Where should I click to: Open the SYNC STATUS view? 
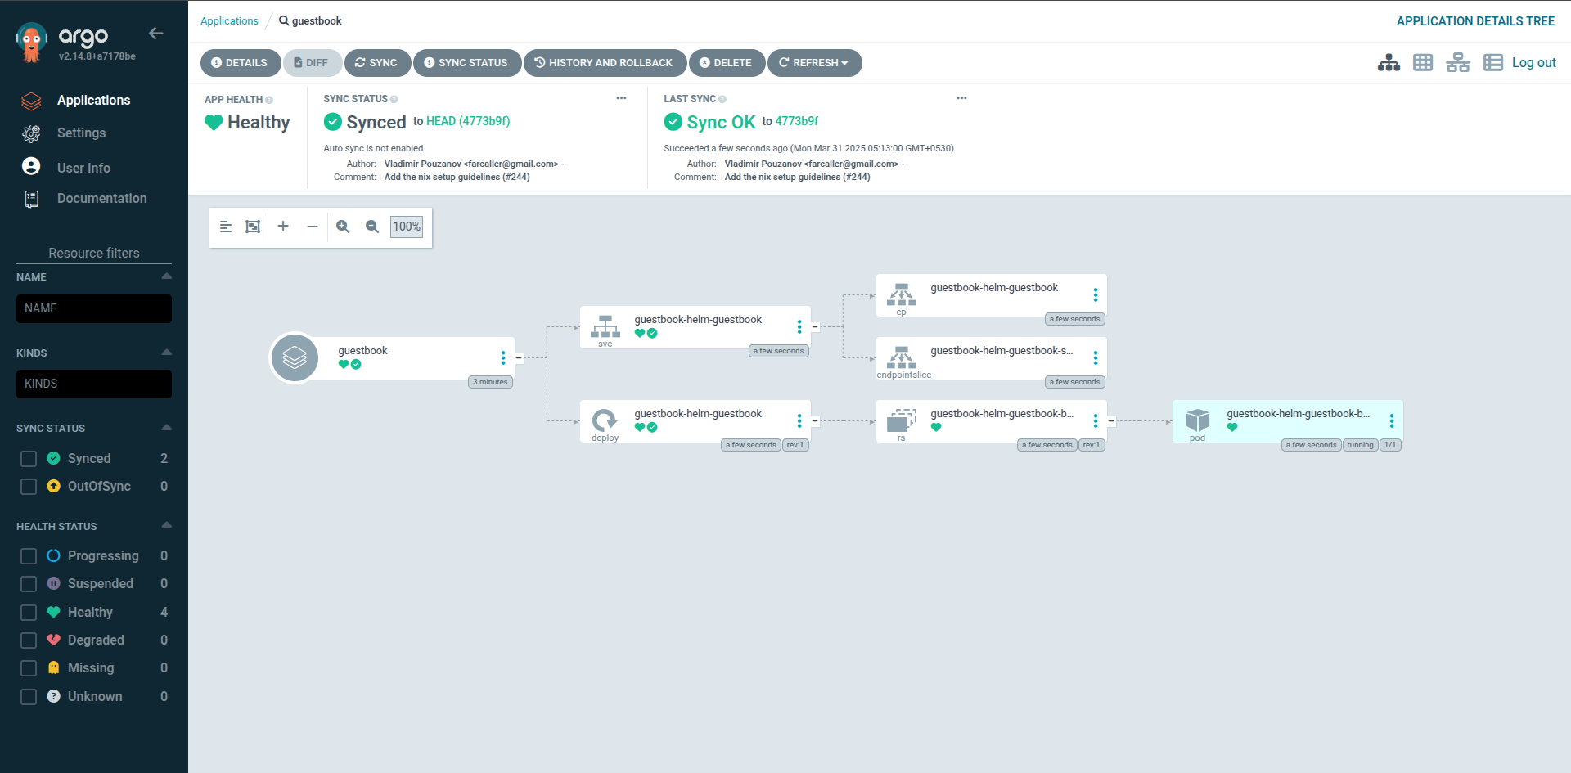click(x=466, y=63)
